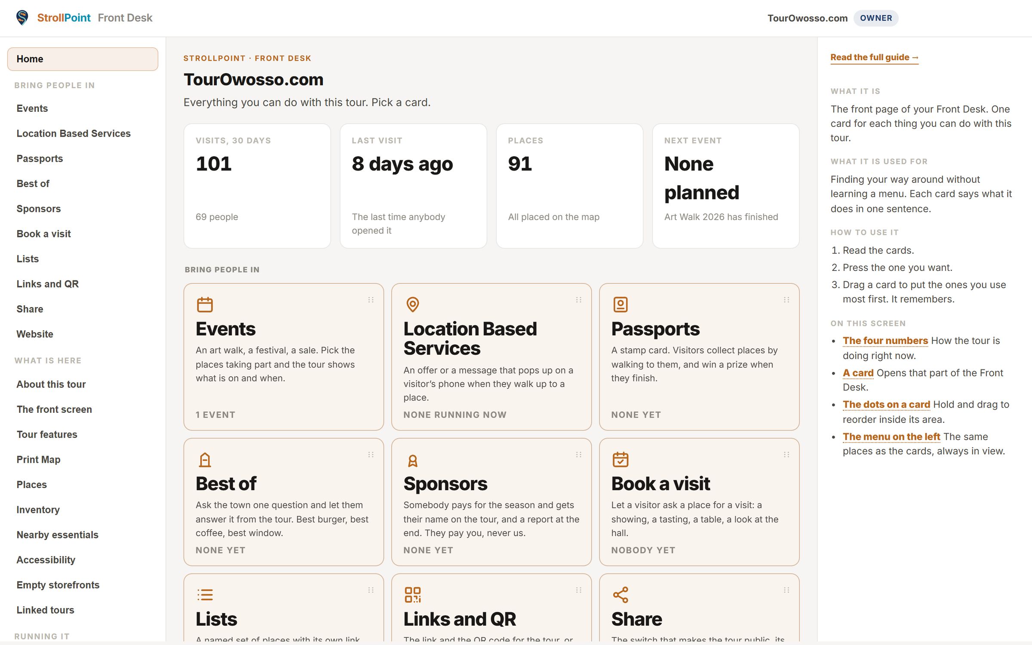The image size is (1032, 645).
Task: Click the Share card's share icon
Action: click(x=620, y=595)
